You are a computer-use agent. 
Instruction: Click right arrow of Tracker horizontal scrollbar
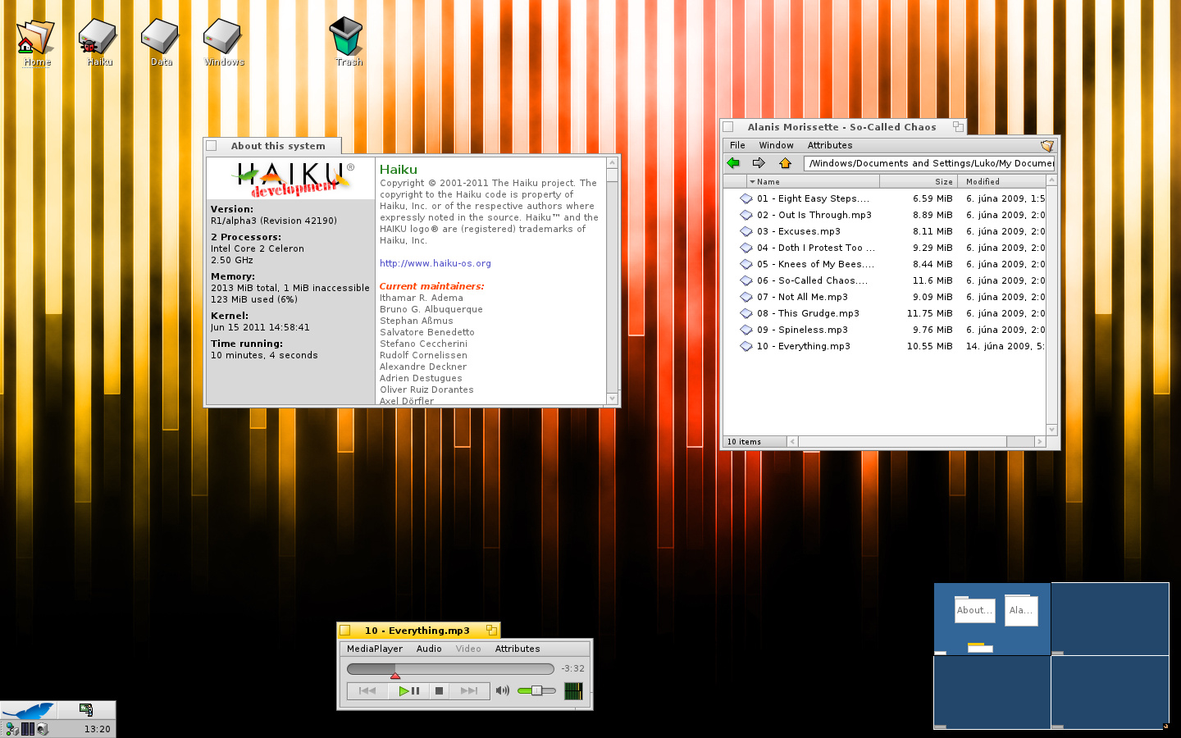point(1040,441)
